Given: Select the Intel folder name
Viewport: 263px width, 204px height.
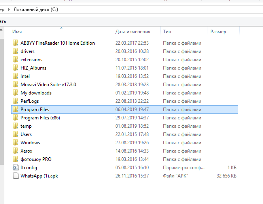Looking at the screenshot, I should click(25, 76).
